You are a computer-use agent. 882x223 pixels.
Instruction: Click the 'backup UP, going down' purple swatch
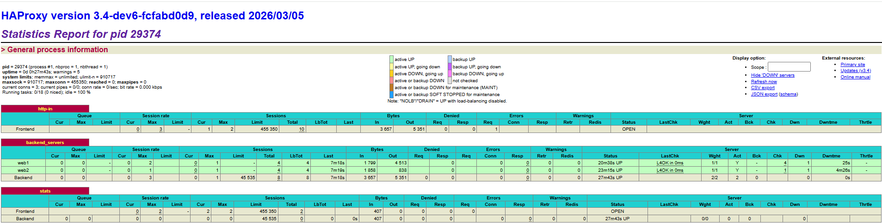click(x=450, y=66)
